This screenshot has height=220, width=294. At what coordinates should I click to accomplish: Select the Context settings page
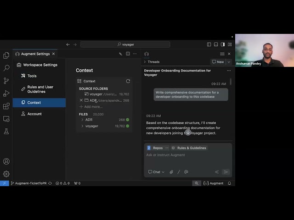39,103
